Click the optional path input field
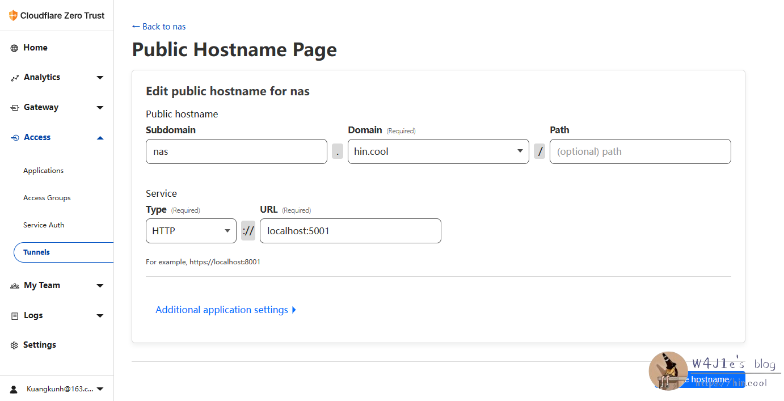Viewport: 784px width, 401px height. point(640,151)
